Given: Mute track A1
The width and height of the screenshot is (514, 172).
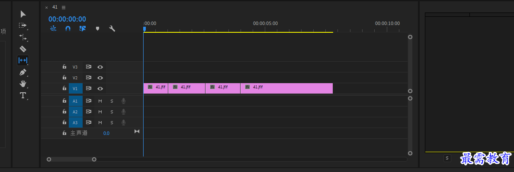Looking at the screenshot, I should point(100,101).
